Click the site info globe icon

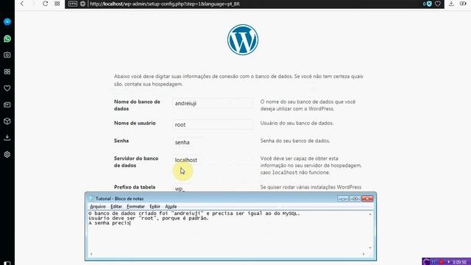coord(82,4)
